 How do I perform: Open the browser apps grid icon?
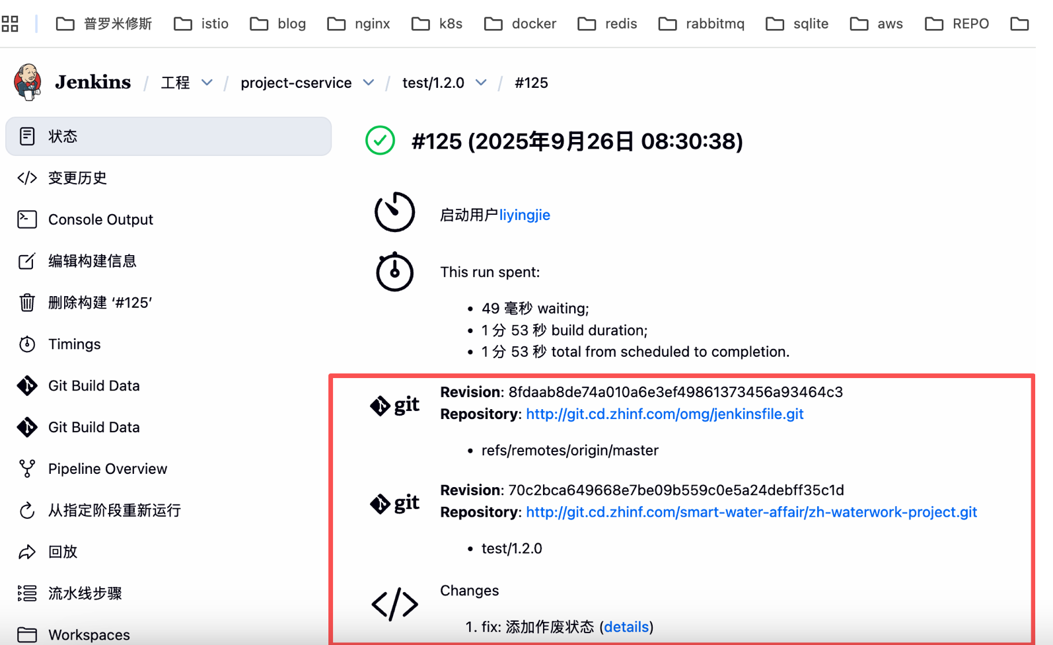coord(10,24)
